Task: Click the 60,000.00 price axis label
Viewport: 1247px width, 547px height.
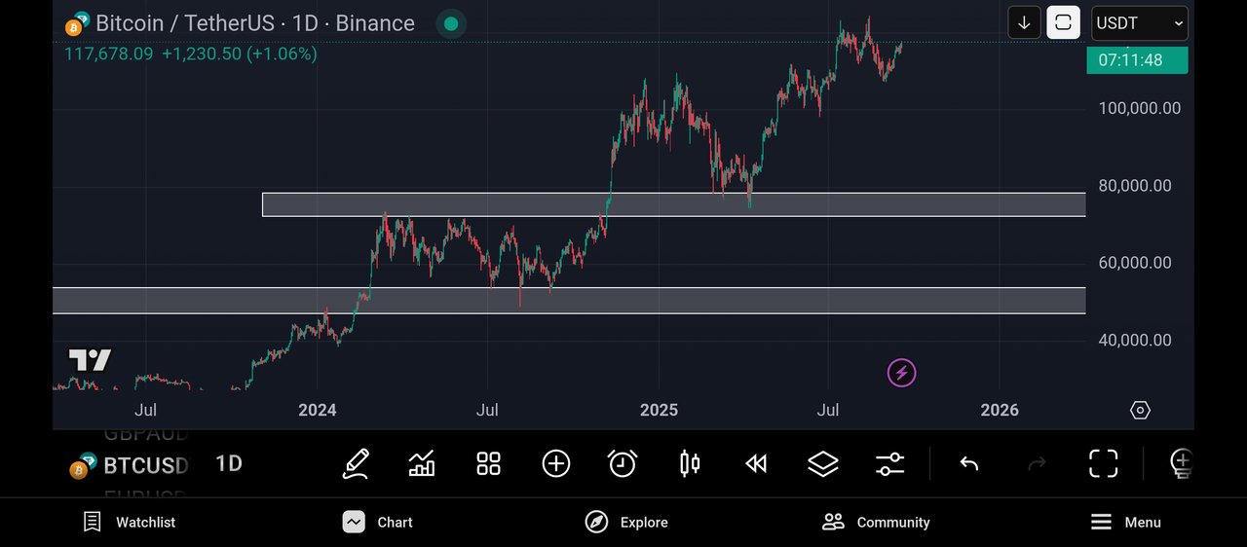Action: [1134, 263]
